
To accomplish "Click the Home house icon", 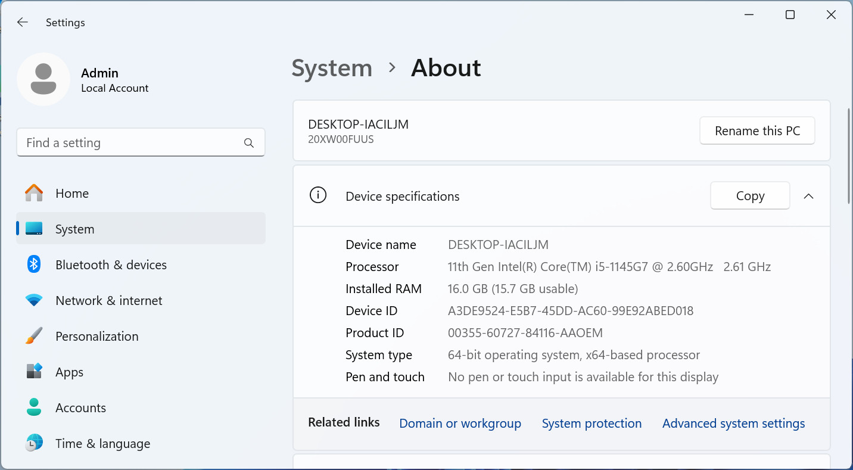I will pos(34,193).
